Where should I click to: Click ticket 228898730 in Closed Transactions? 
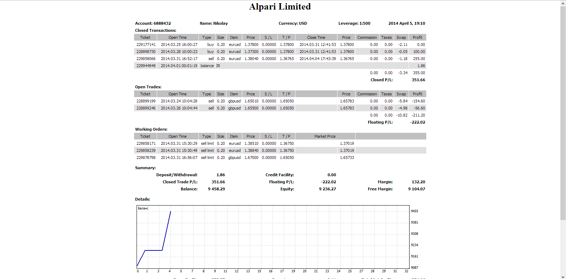point(146,52)
